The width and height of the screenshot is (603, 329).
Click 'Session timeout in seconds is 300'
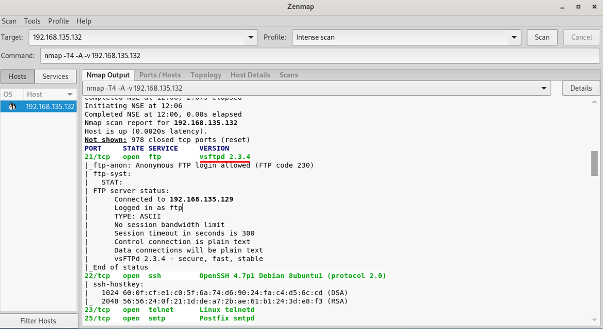click(184, 233)
